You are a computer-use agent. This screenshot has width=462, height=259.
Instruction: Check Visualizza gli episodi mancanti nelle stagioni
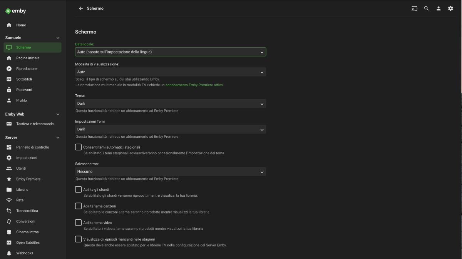point(79,239)
